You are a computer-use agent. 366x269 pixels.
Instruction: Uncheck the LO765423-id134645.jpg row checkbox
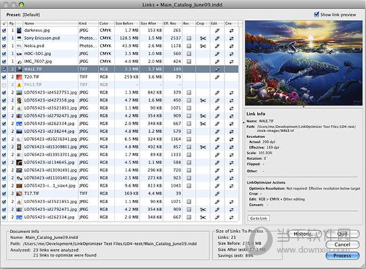[x=4, y=163]
